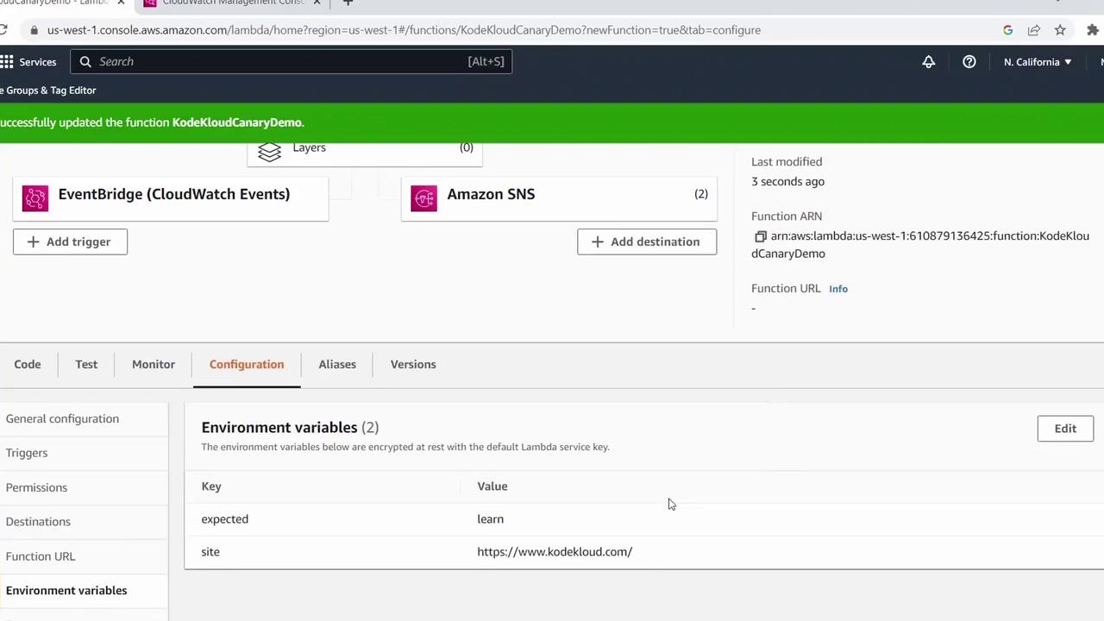Click the Add trigger button
The height and width of the screenshot is (621, 1104).
point(70,242)
